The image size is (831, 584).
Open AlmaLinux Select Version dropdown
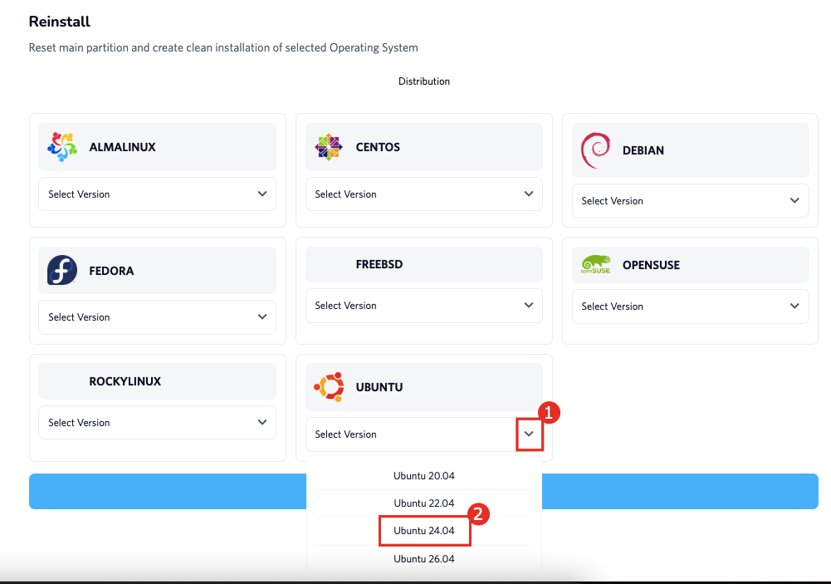158,194
